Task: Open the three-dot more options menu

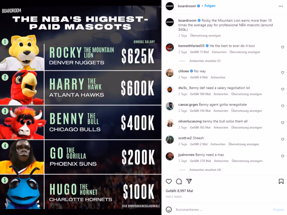Action: 281,6
